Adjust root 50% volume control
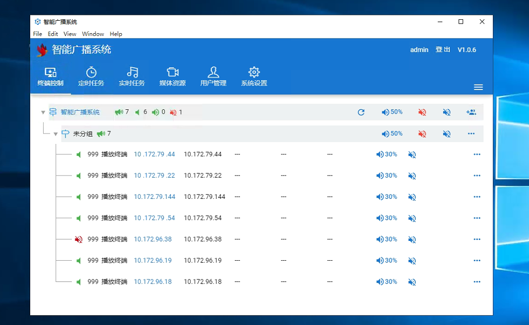The width and height of the screenshot is (529, 325). click(392, 112)
